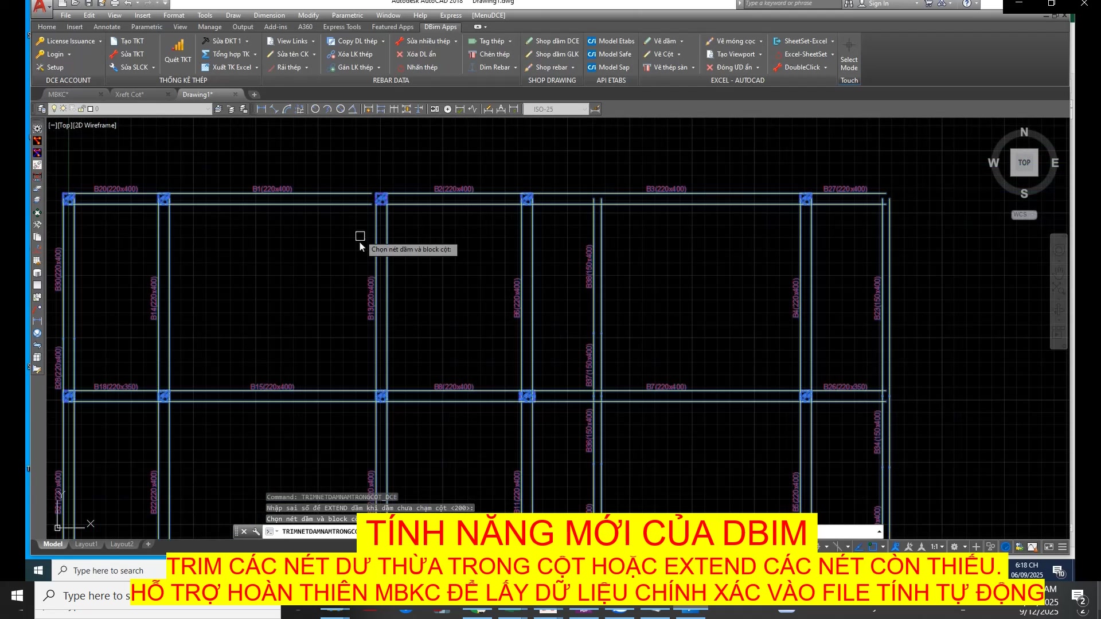1101x619 pixels.
Task: Open 1:1 annotation scale dropdown
Action: (937, 547)
